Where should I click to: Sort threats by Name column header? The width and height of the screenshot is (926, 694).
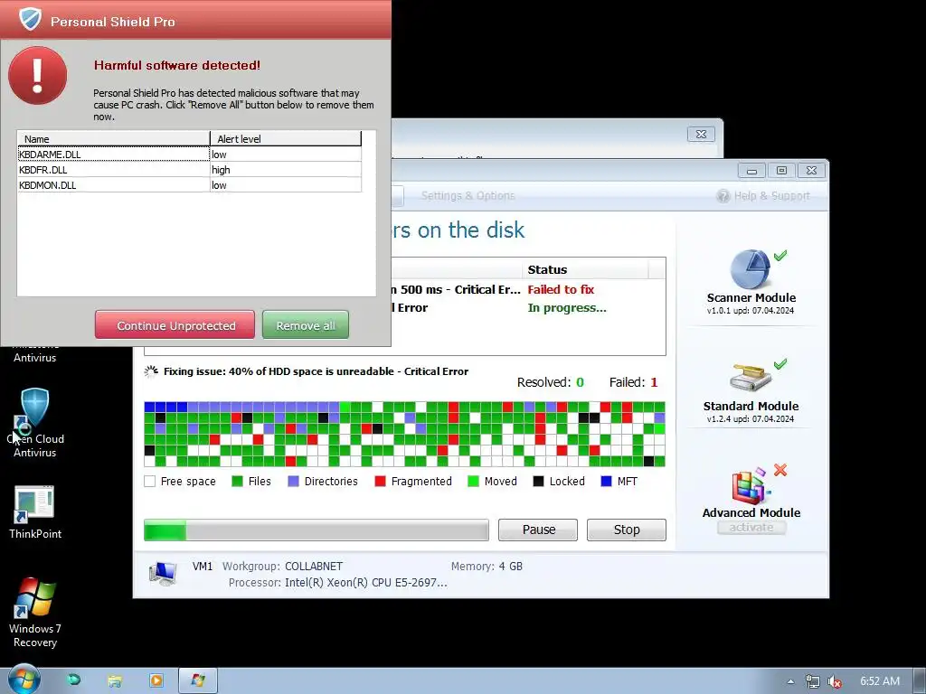click(x=113, y=138)
